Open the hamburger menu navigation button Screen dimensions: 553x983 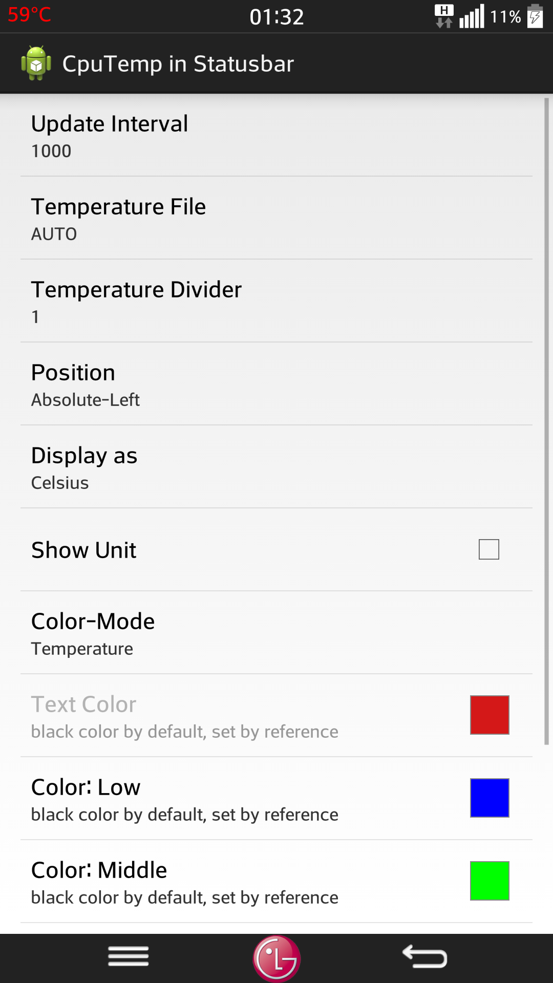(x=129, y=956)
